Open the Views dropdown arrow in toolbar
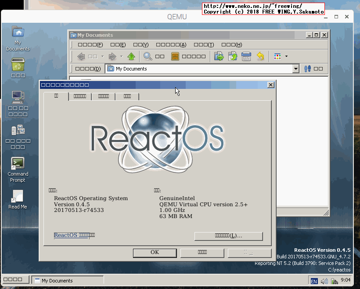 286,56
